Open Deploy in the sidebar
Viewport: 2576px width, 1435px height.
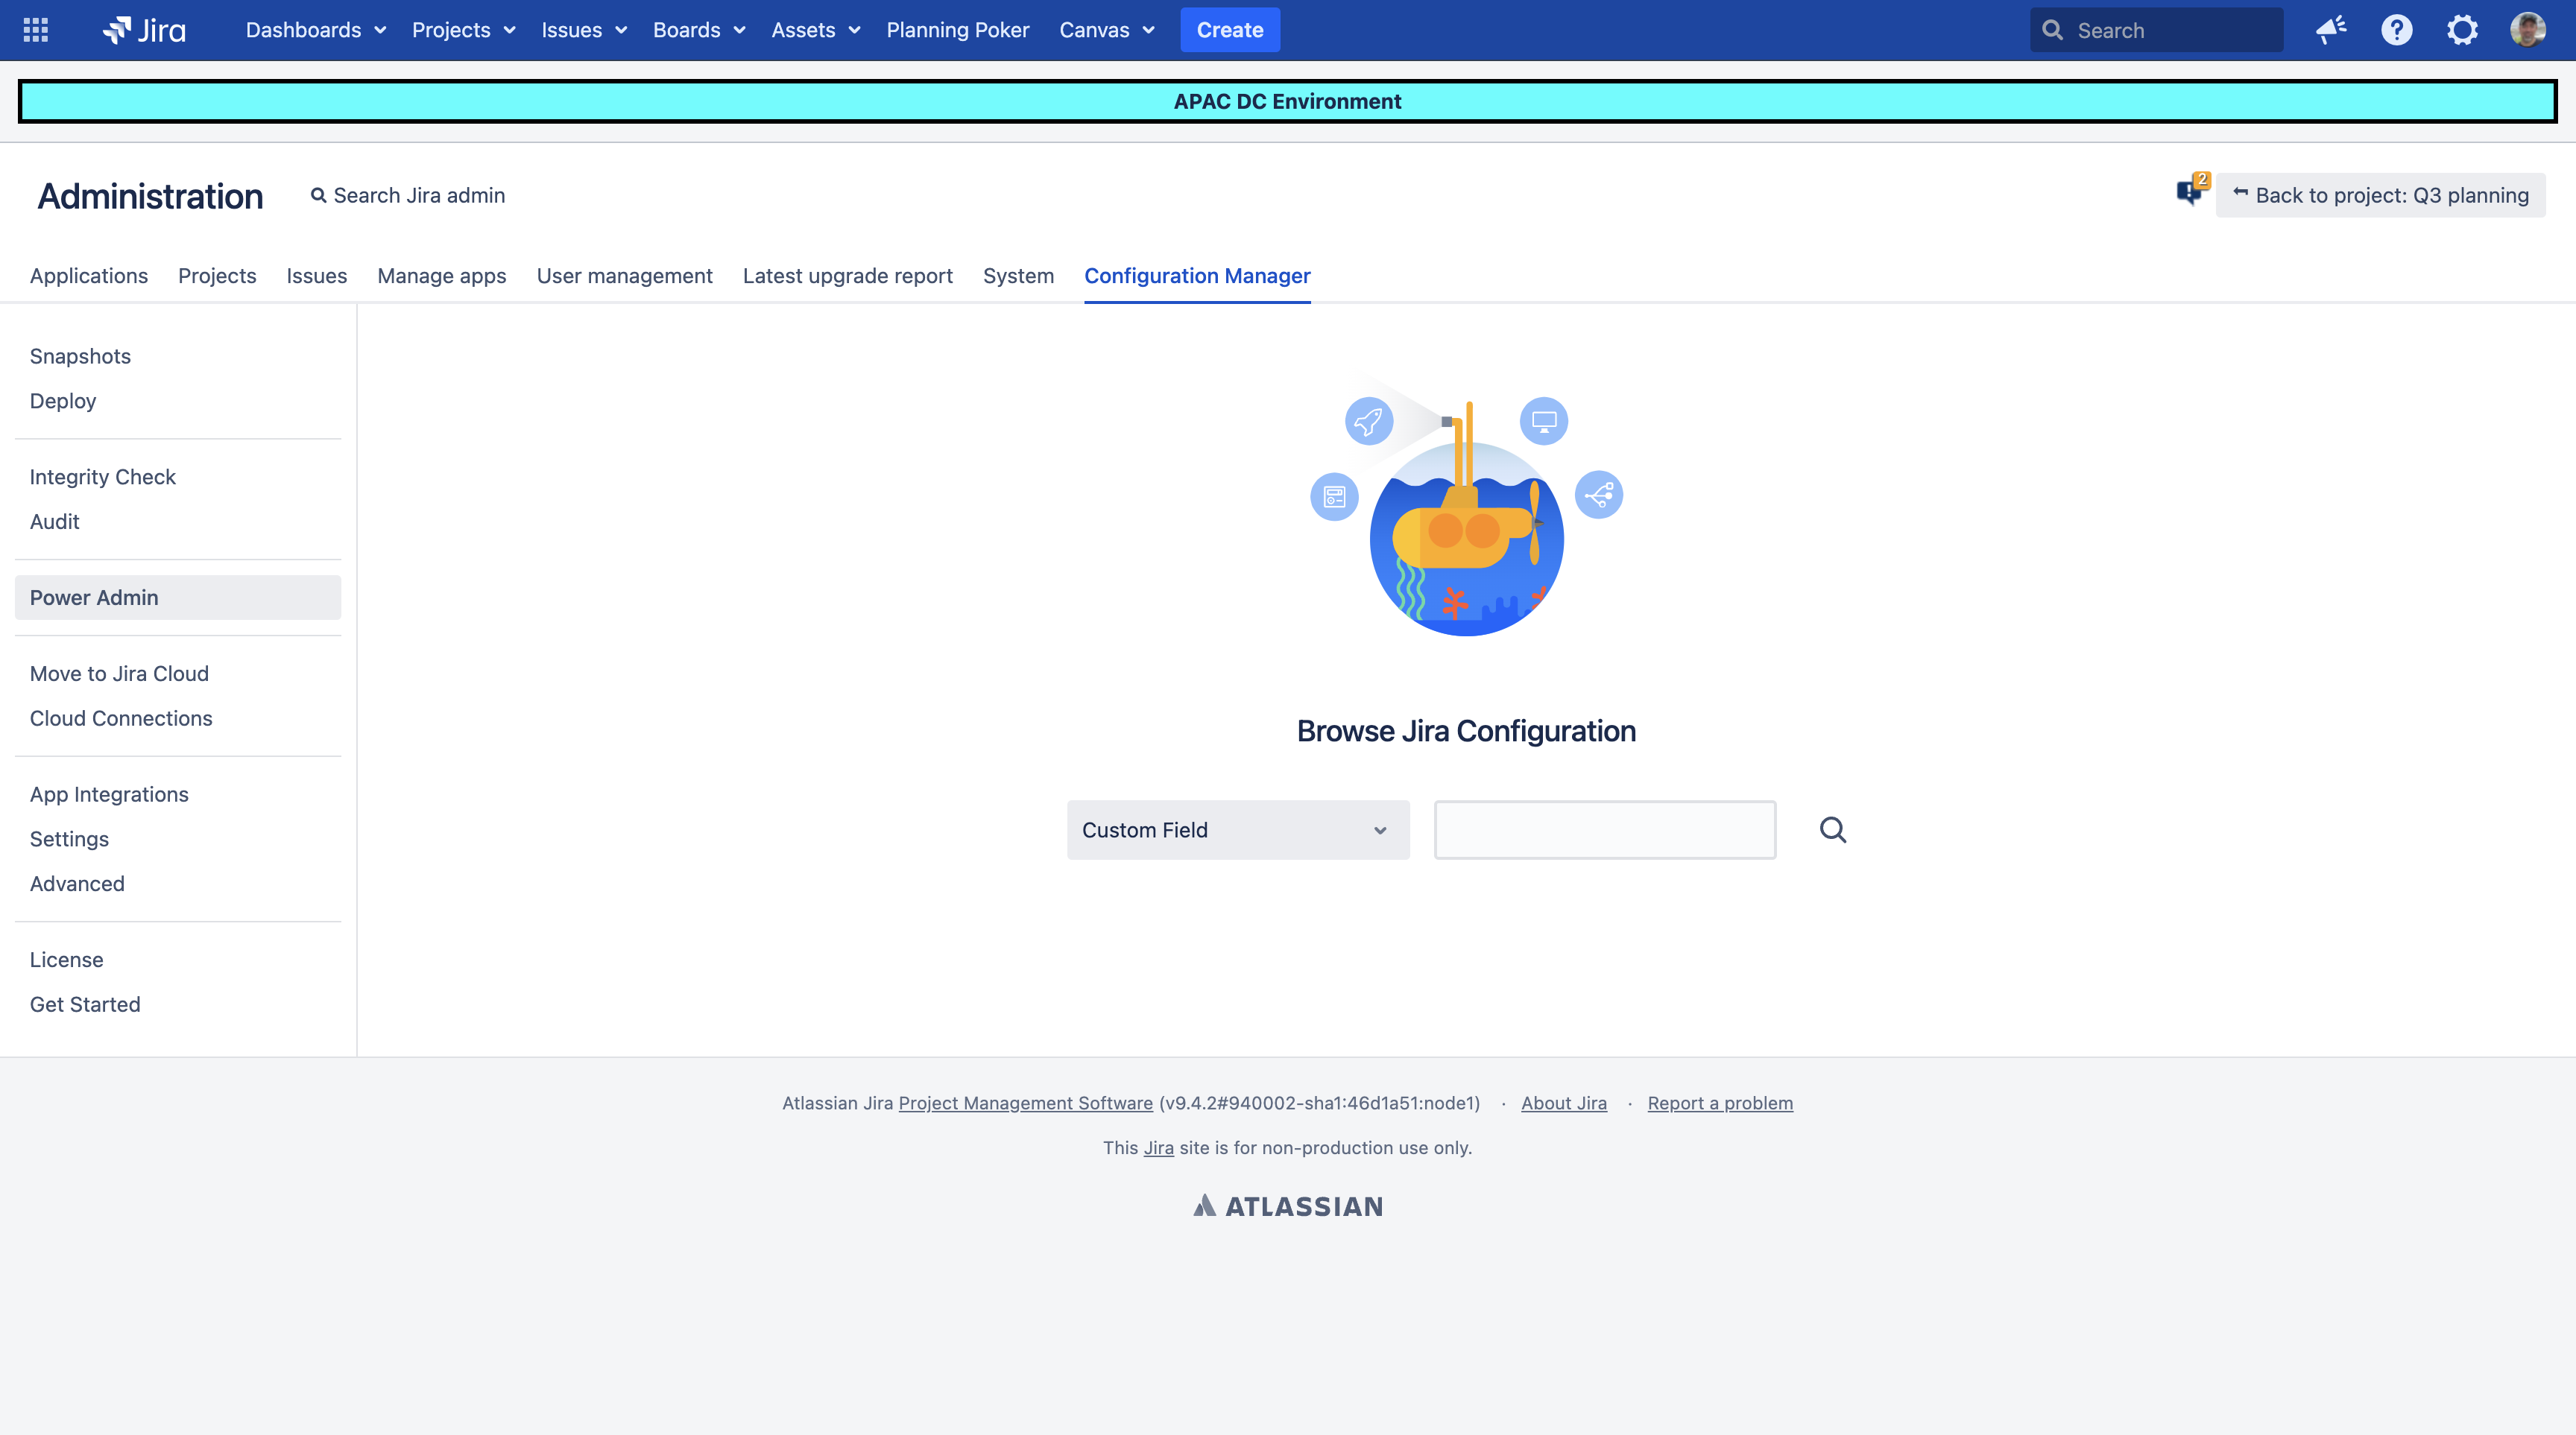coord(63,401)
